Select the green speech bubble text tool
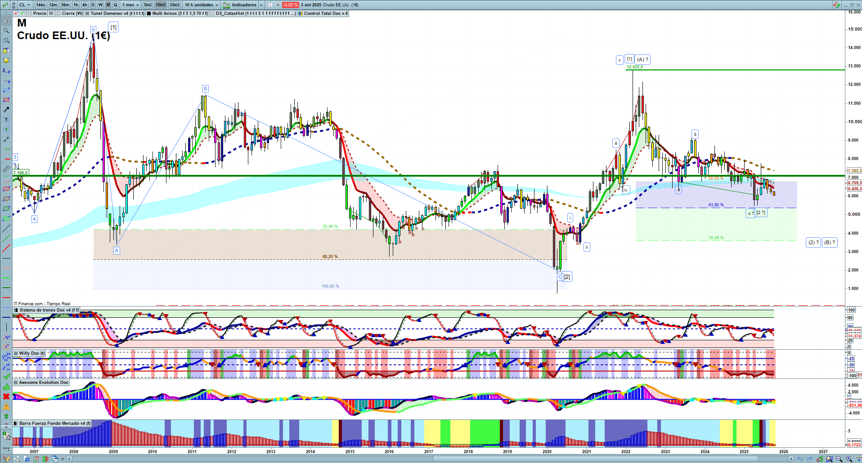 pos(6,129)
